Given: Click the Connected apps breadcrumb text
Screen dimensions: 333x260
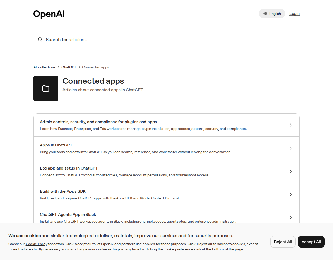Looking at the screenshot, I should coord(95,67).
